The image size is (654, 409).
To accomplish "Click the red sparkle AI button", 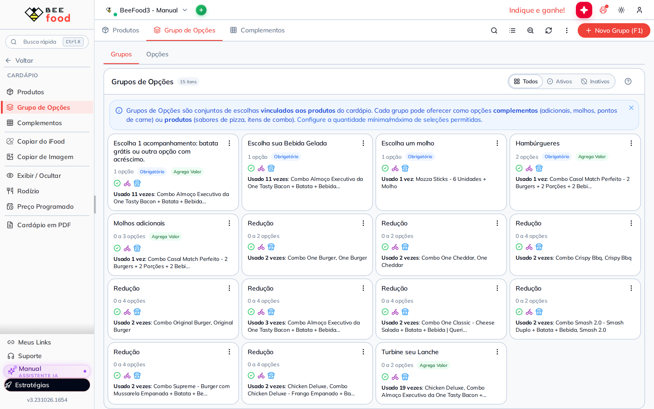I will click(x=584, y=10).
